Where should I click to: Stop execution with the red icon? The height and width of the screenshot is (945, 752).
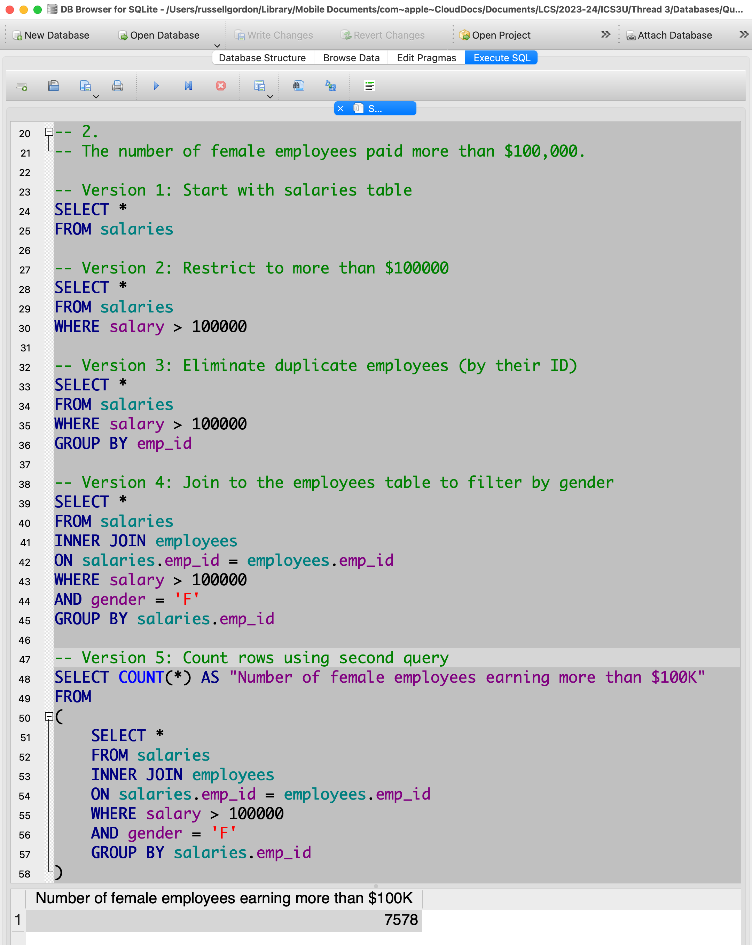221,86
